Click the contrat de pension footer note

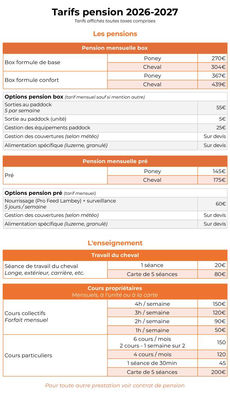pyautogui.click(x=115, y=386)
